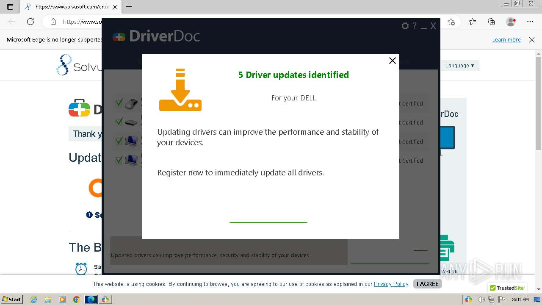Image resolution: width=542 pixels, height=305 pixels.
Task: Open Windows Explorer from taskbar
Action: click(x=48, y=299)
